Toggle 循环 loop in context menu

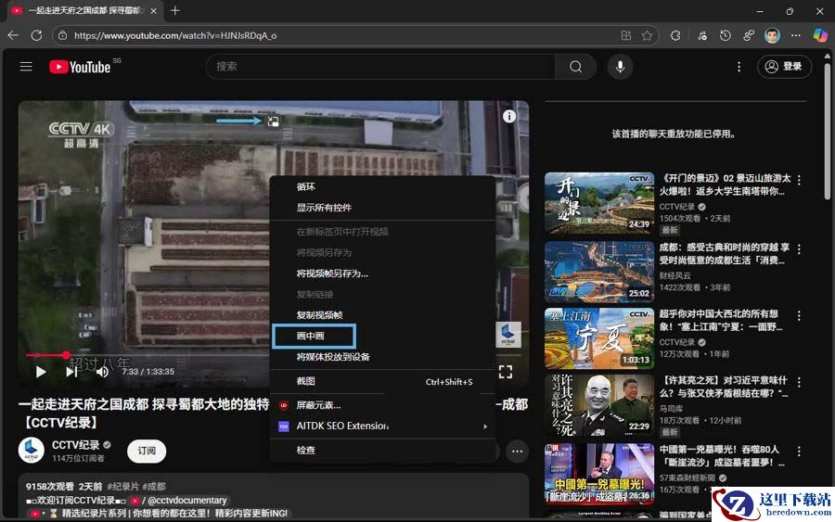click(x=382, y=186)
